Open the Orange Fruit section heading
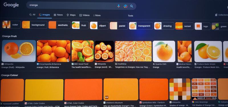228x107 pixels. [x=9, y=36]
